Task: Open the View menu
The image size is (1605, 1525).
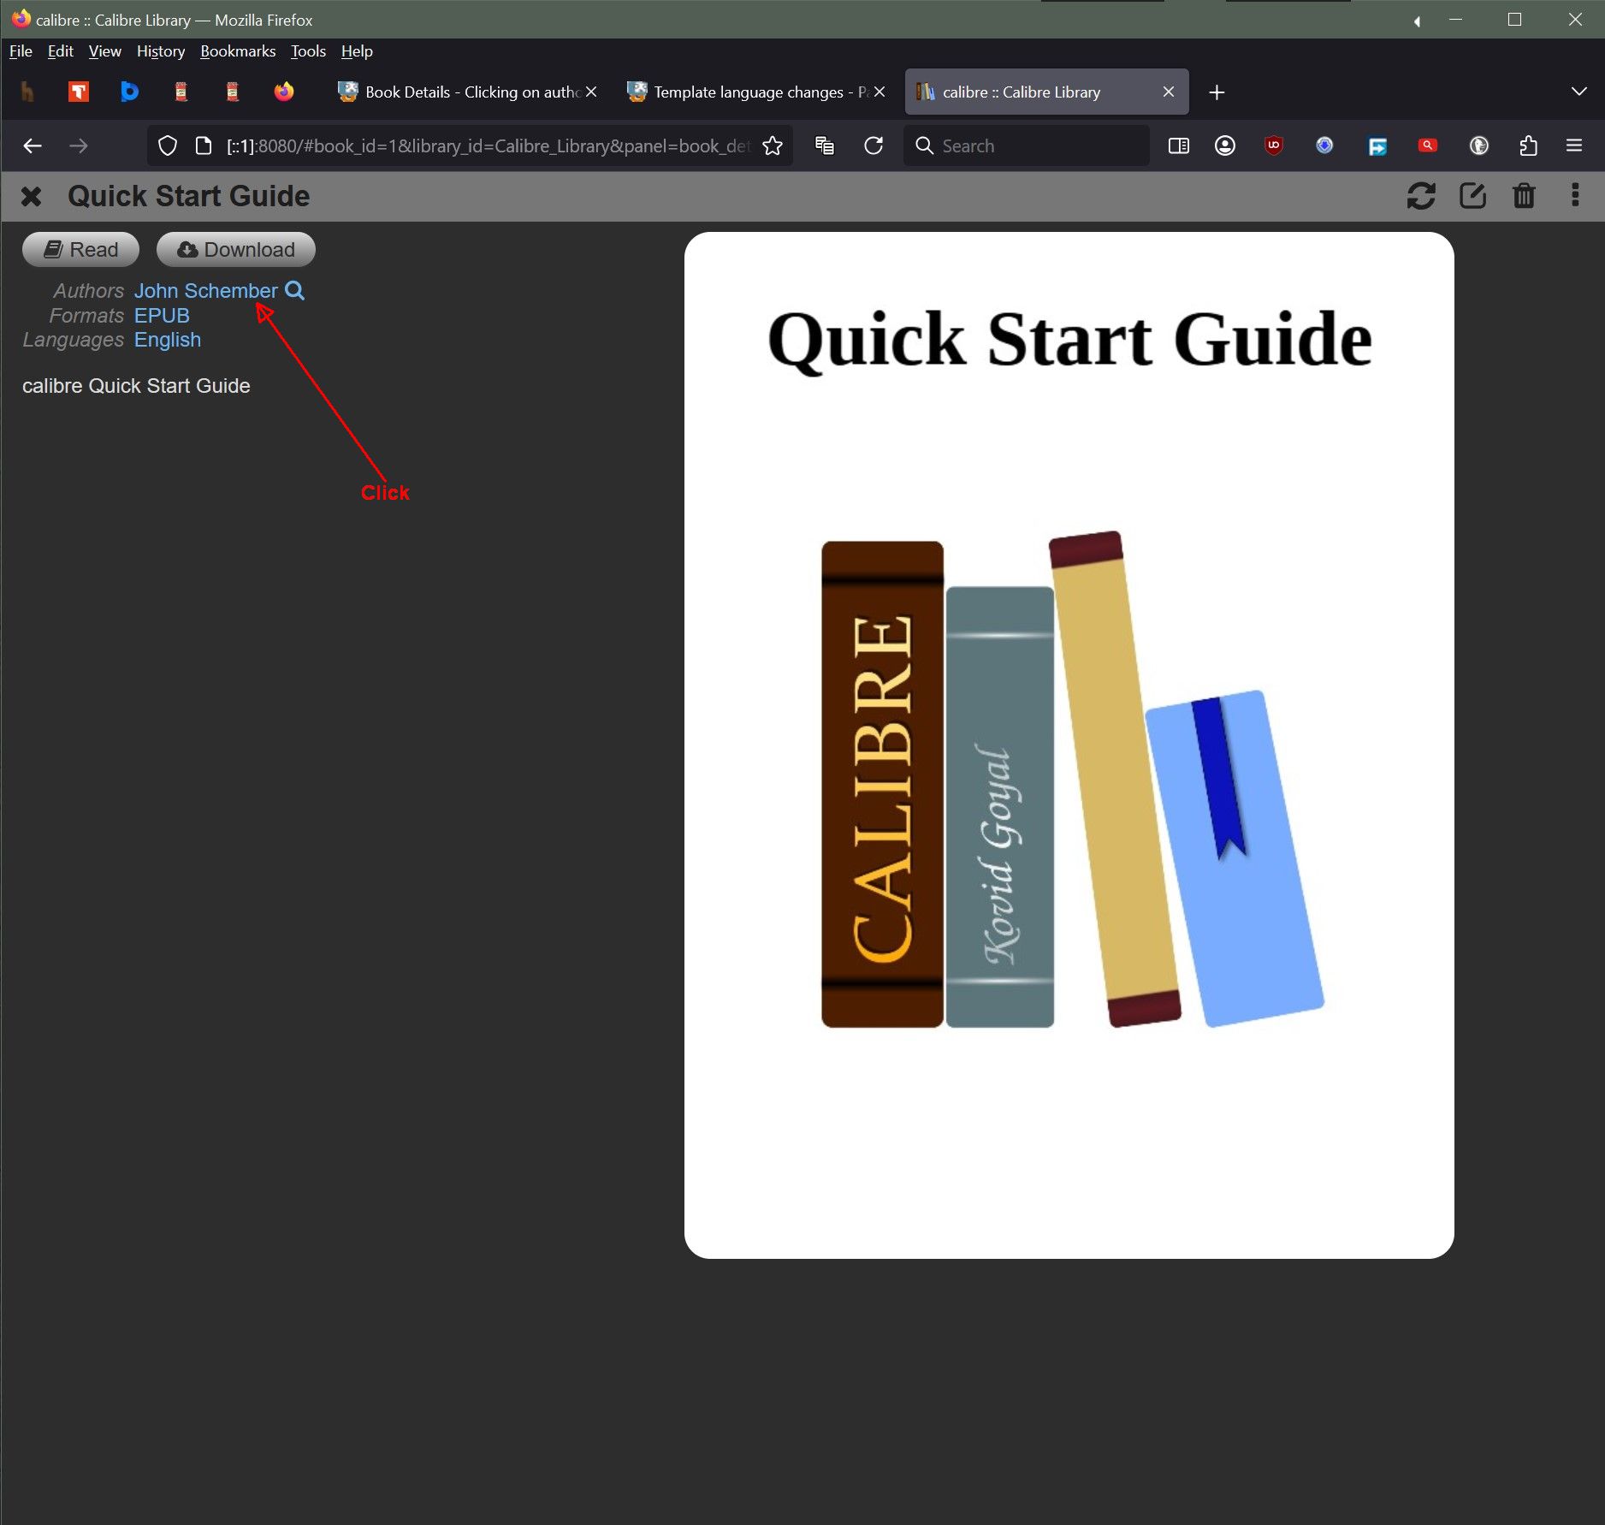Action: [104, 51]
